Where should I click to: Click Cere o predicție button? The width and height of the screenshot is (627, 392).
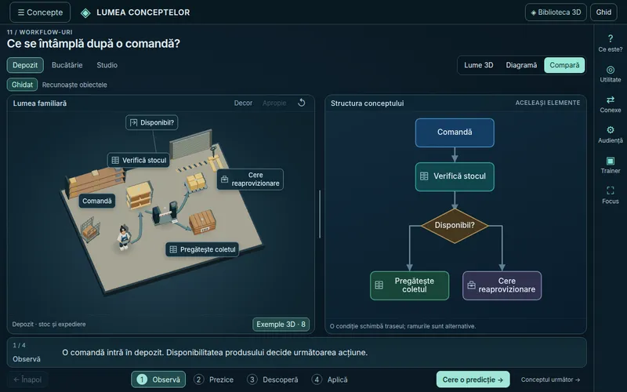pyautogui.click(x=473, y=379)
